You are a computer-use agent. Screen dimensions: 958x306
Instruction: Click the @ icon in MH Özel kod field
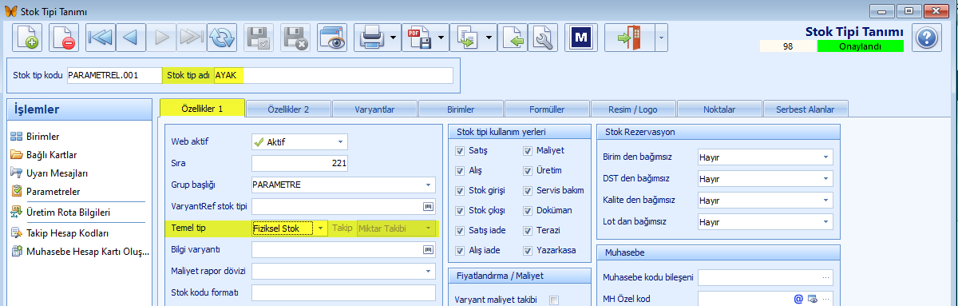click(x=798, y=299)
